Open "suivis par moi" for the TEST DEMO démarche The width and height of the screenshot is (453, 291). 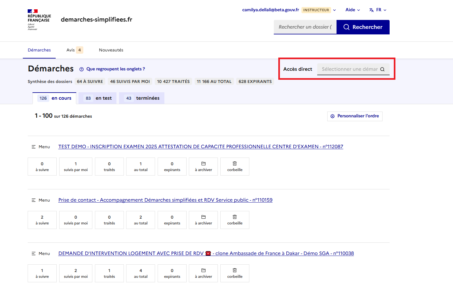pos(76,167)
